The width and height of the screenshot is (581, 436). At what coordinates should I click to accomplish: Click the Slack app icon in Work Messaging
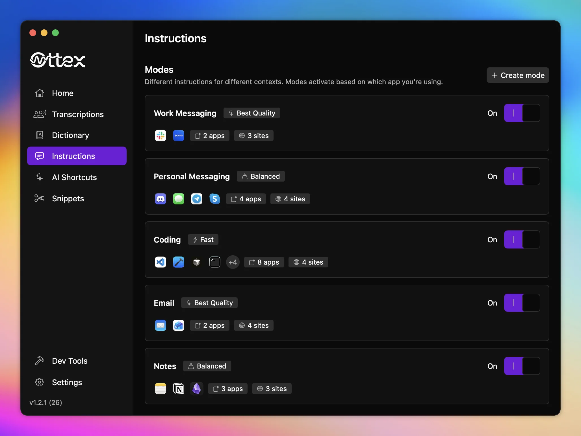[x=160, y=136]
